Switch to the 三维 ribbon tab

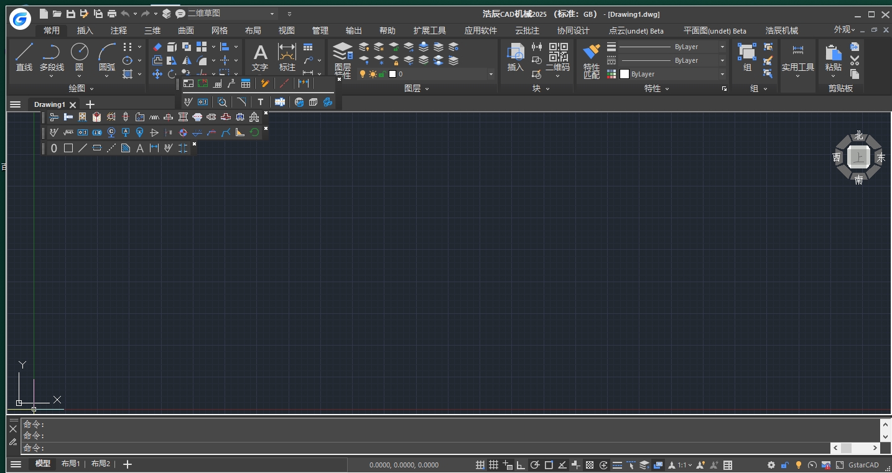click(152, 30)
